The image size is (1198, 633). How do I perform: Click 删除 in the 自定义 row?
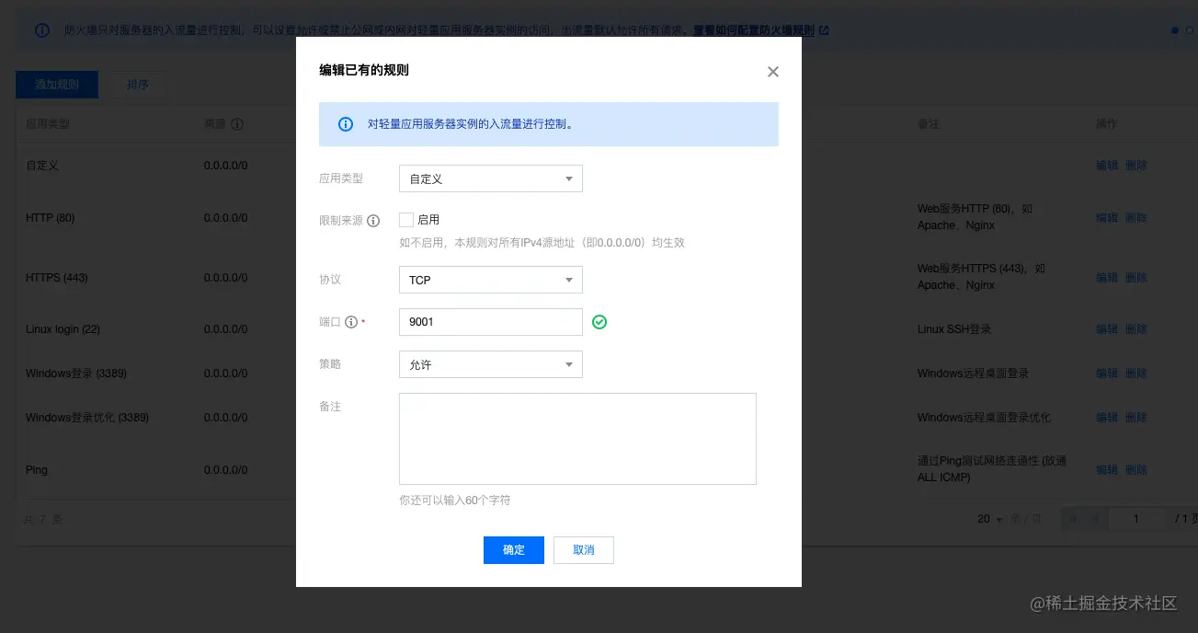coord(1136,166)
